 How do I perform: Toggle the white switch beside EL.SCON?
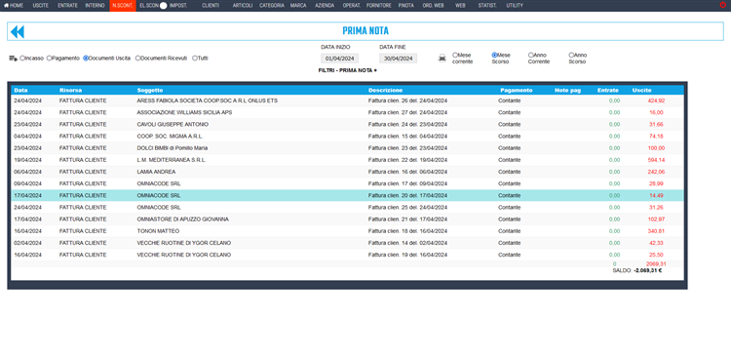tap(163, 6)
